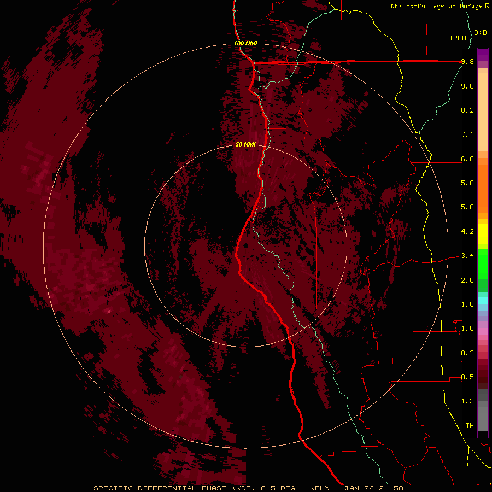
Task: Click the [PHAS] units label
Action: click(462, 38)
